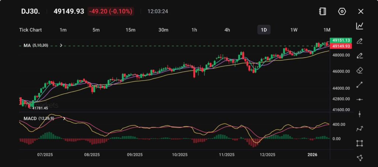Screen dimensions: 378x167
Task: Select the horizontal line drawing tool
Action: pos(360,99)
